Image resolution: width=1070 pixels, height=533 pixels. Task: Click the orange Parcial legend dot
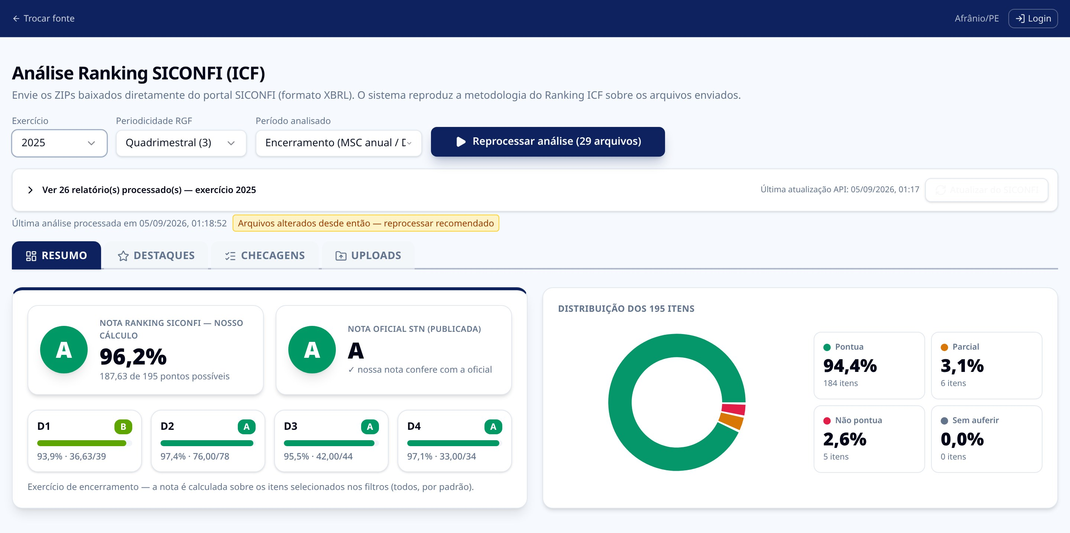pos(944,347)
